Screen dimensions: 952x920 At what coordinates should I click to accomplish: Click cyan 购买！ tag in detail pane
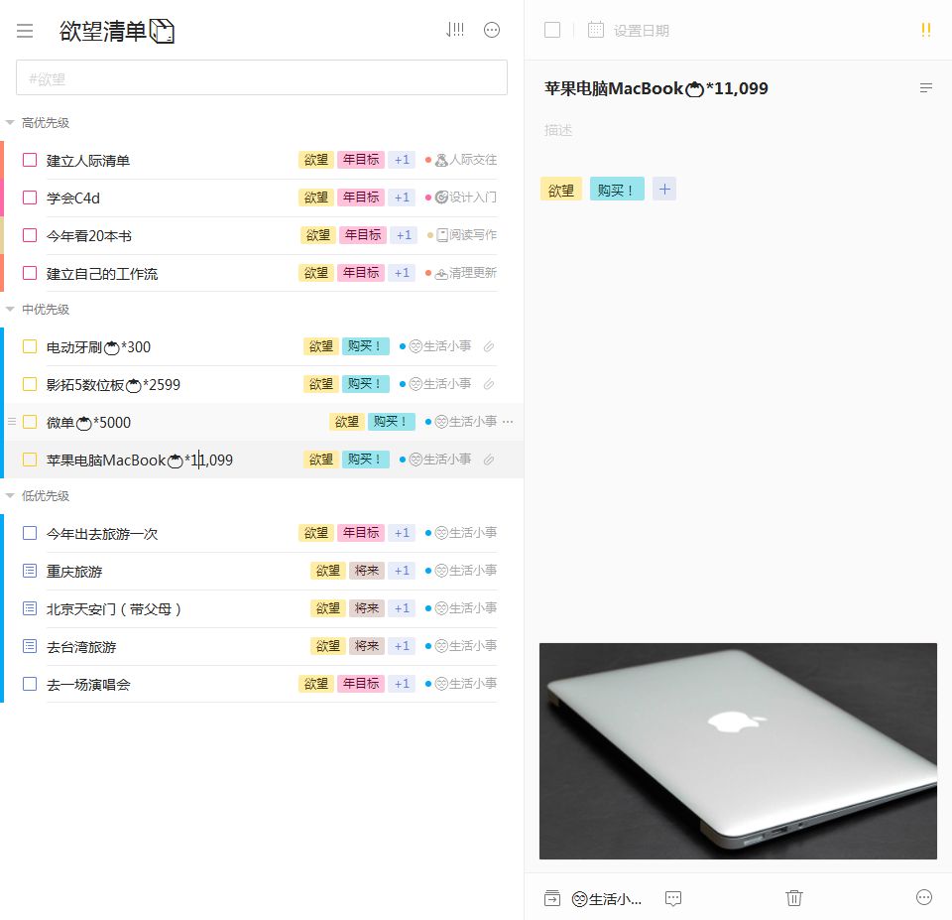pos(617,190)
